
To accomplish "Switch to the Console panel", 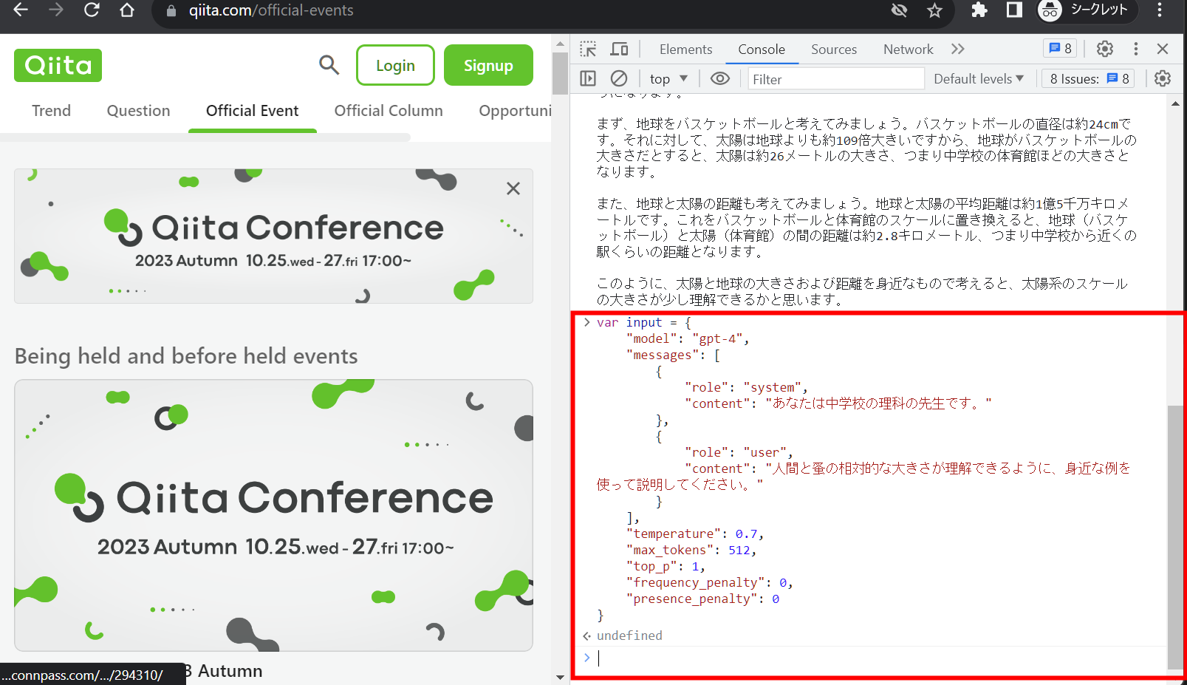I will 762,50.
